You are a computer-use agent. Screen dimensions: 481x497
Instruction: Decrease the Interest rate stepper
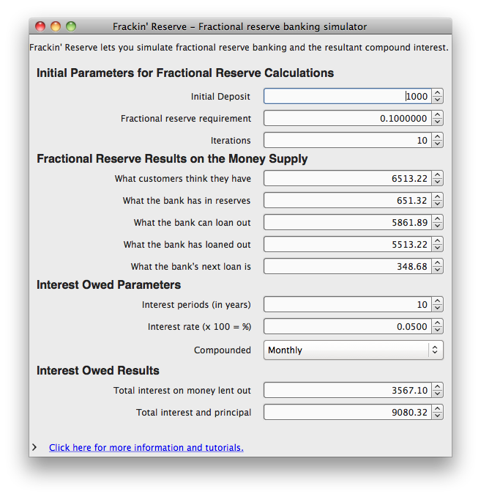437,331
